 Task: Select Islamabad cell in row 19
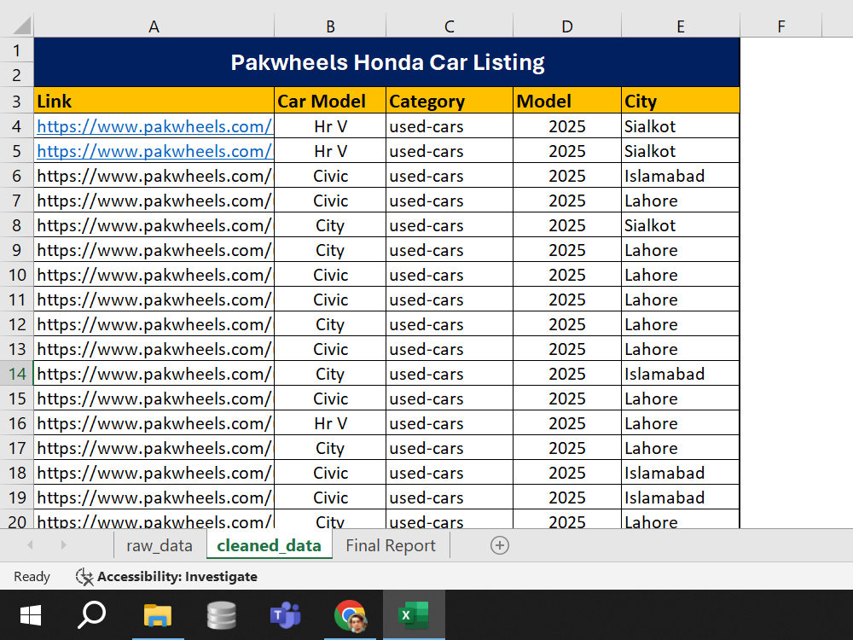click(x=681, y=497)
